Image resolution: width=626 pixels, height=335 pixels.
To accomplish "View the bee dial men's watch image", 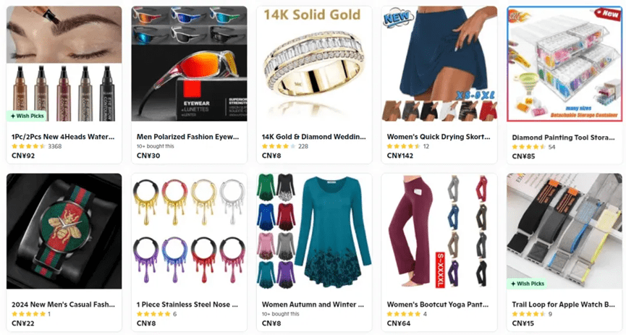I will pos(64,232).
